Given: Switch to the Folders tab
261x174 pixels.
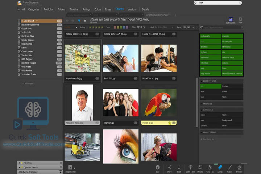Looking at the screenshot, I should click(x=62, y=9).
